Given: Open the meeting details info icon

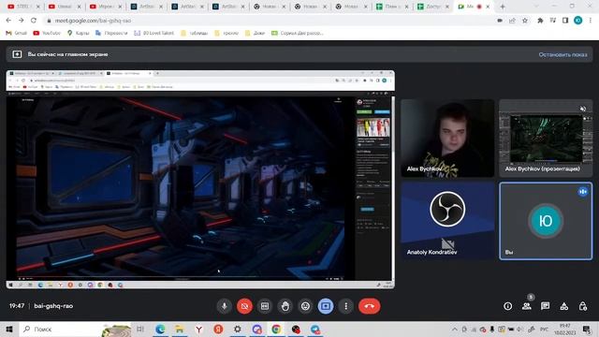Looking at the screenshot, I should [x=507, y=306].
